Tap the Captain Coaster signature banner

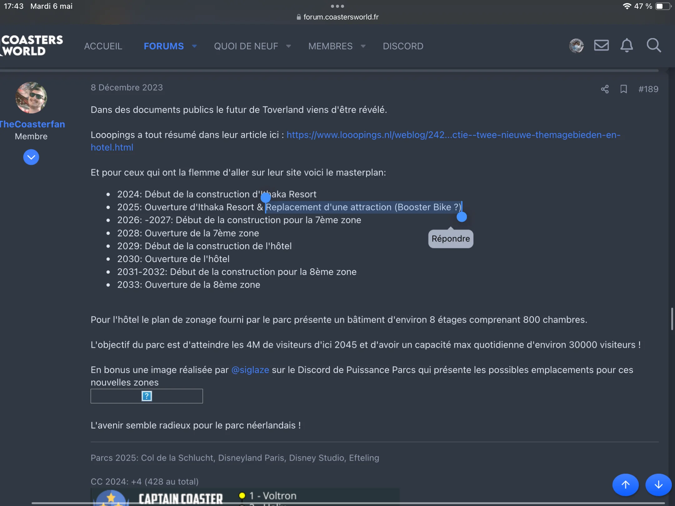245,497
